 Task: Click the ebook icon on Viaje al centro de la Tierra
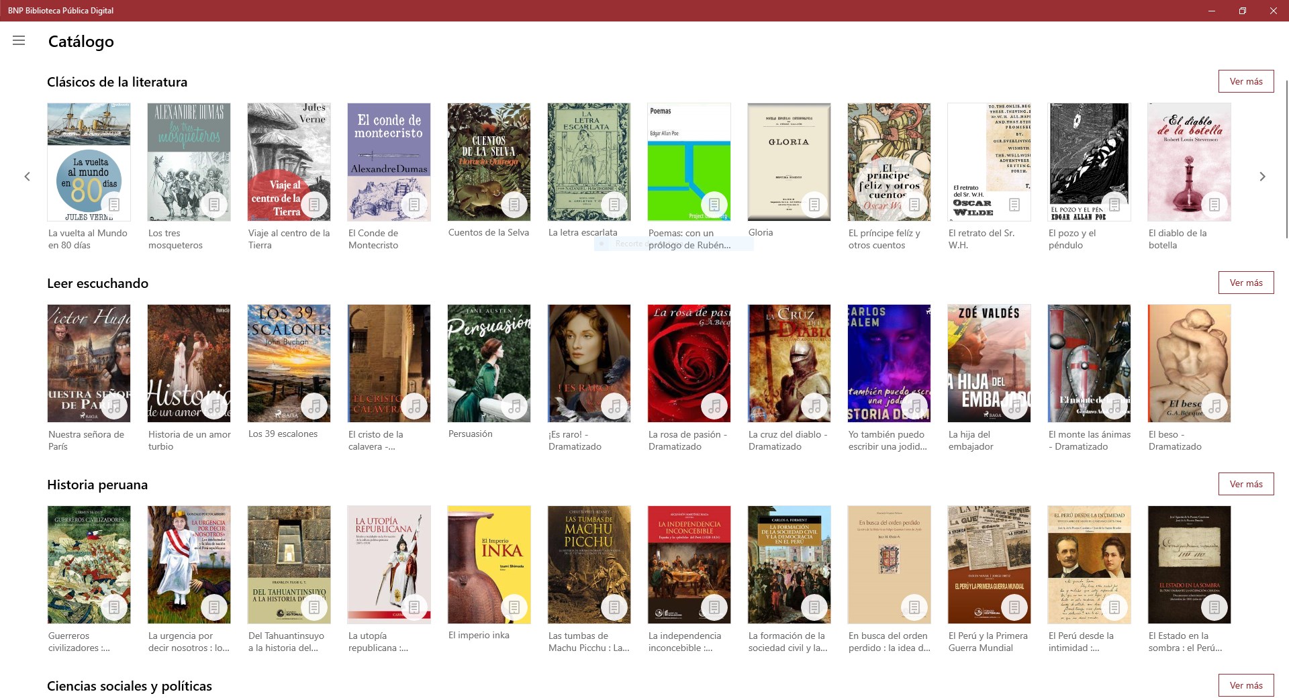pos(314,205)
